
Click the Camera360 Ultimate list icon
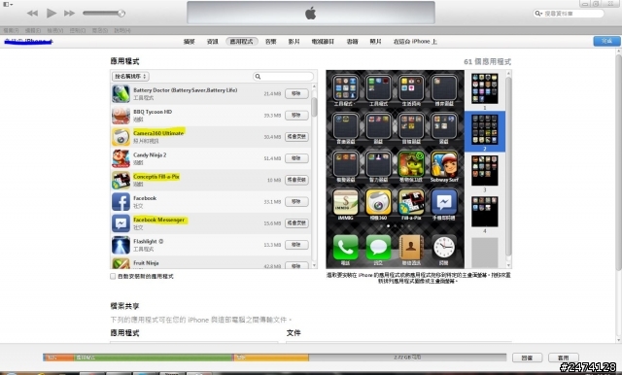click(x=121, y=137)
